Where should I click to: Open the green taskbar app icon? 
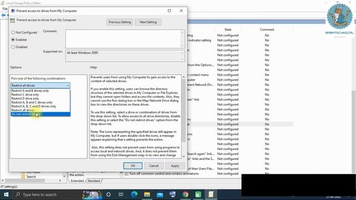click(198, 194)
